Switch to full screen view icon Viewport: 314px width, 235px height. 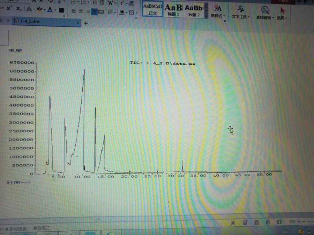click(x=233, y=222)
